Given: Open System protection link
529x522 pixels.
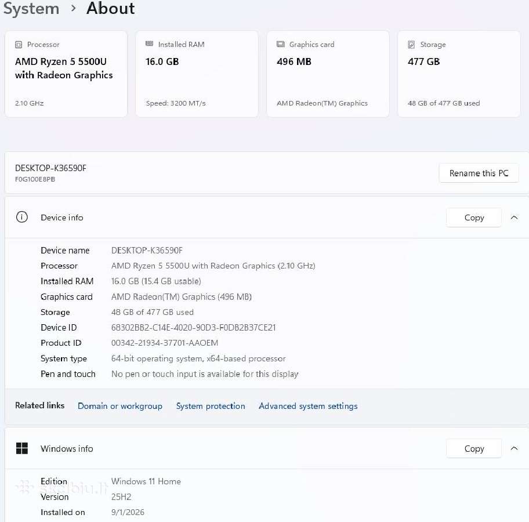Looking at the screenshot, I should click(211, 406).
